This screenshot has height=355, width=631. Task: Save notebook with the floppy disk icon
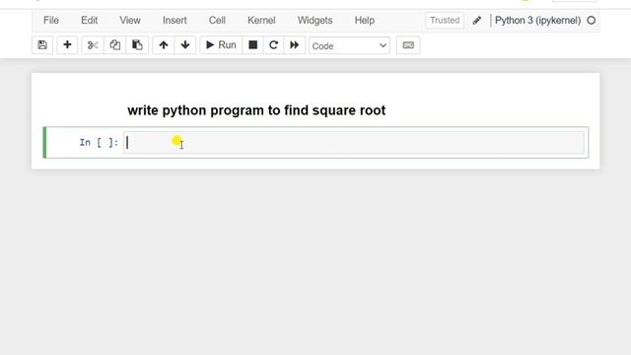pyautogui.click(x=42, y=45)
